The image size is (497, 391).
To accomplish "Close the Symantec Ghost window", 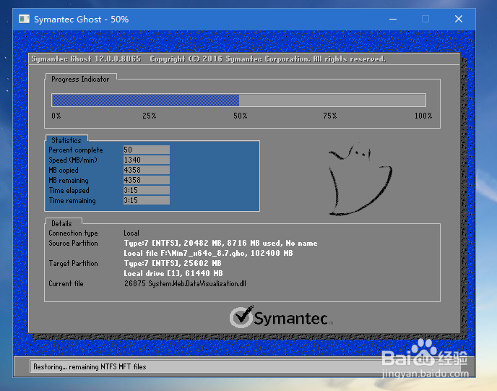I will point(458,19).
